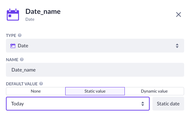Click the up-down arrows in Type selector
The height and width of the screenshot is (114, 189).
pos(177,46)
